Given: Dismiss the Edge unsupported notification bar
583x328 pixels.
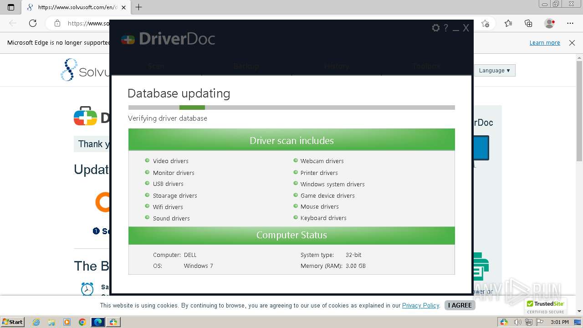Looking at the screenshot, I should point(572,43).
